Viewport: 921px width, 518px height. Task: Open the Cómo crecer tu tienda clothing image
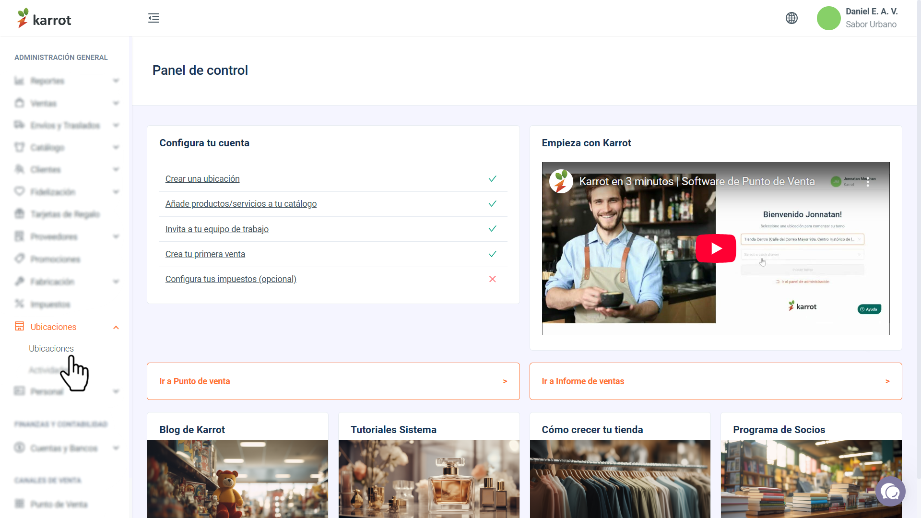click(620, 479)
